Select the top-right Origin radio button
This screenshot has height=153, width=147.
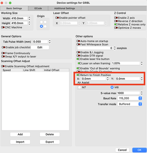click(45, 22)
